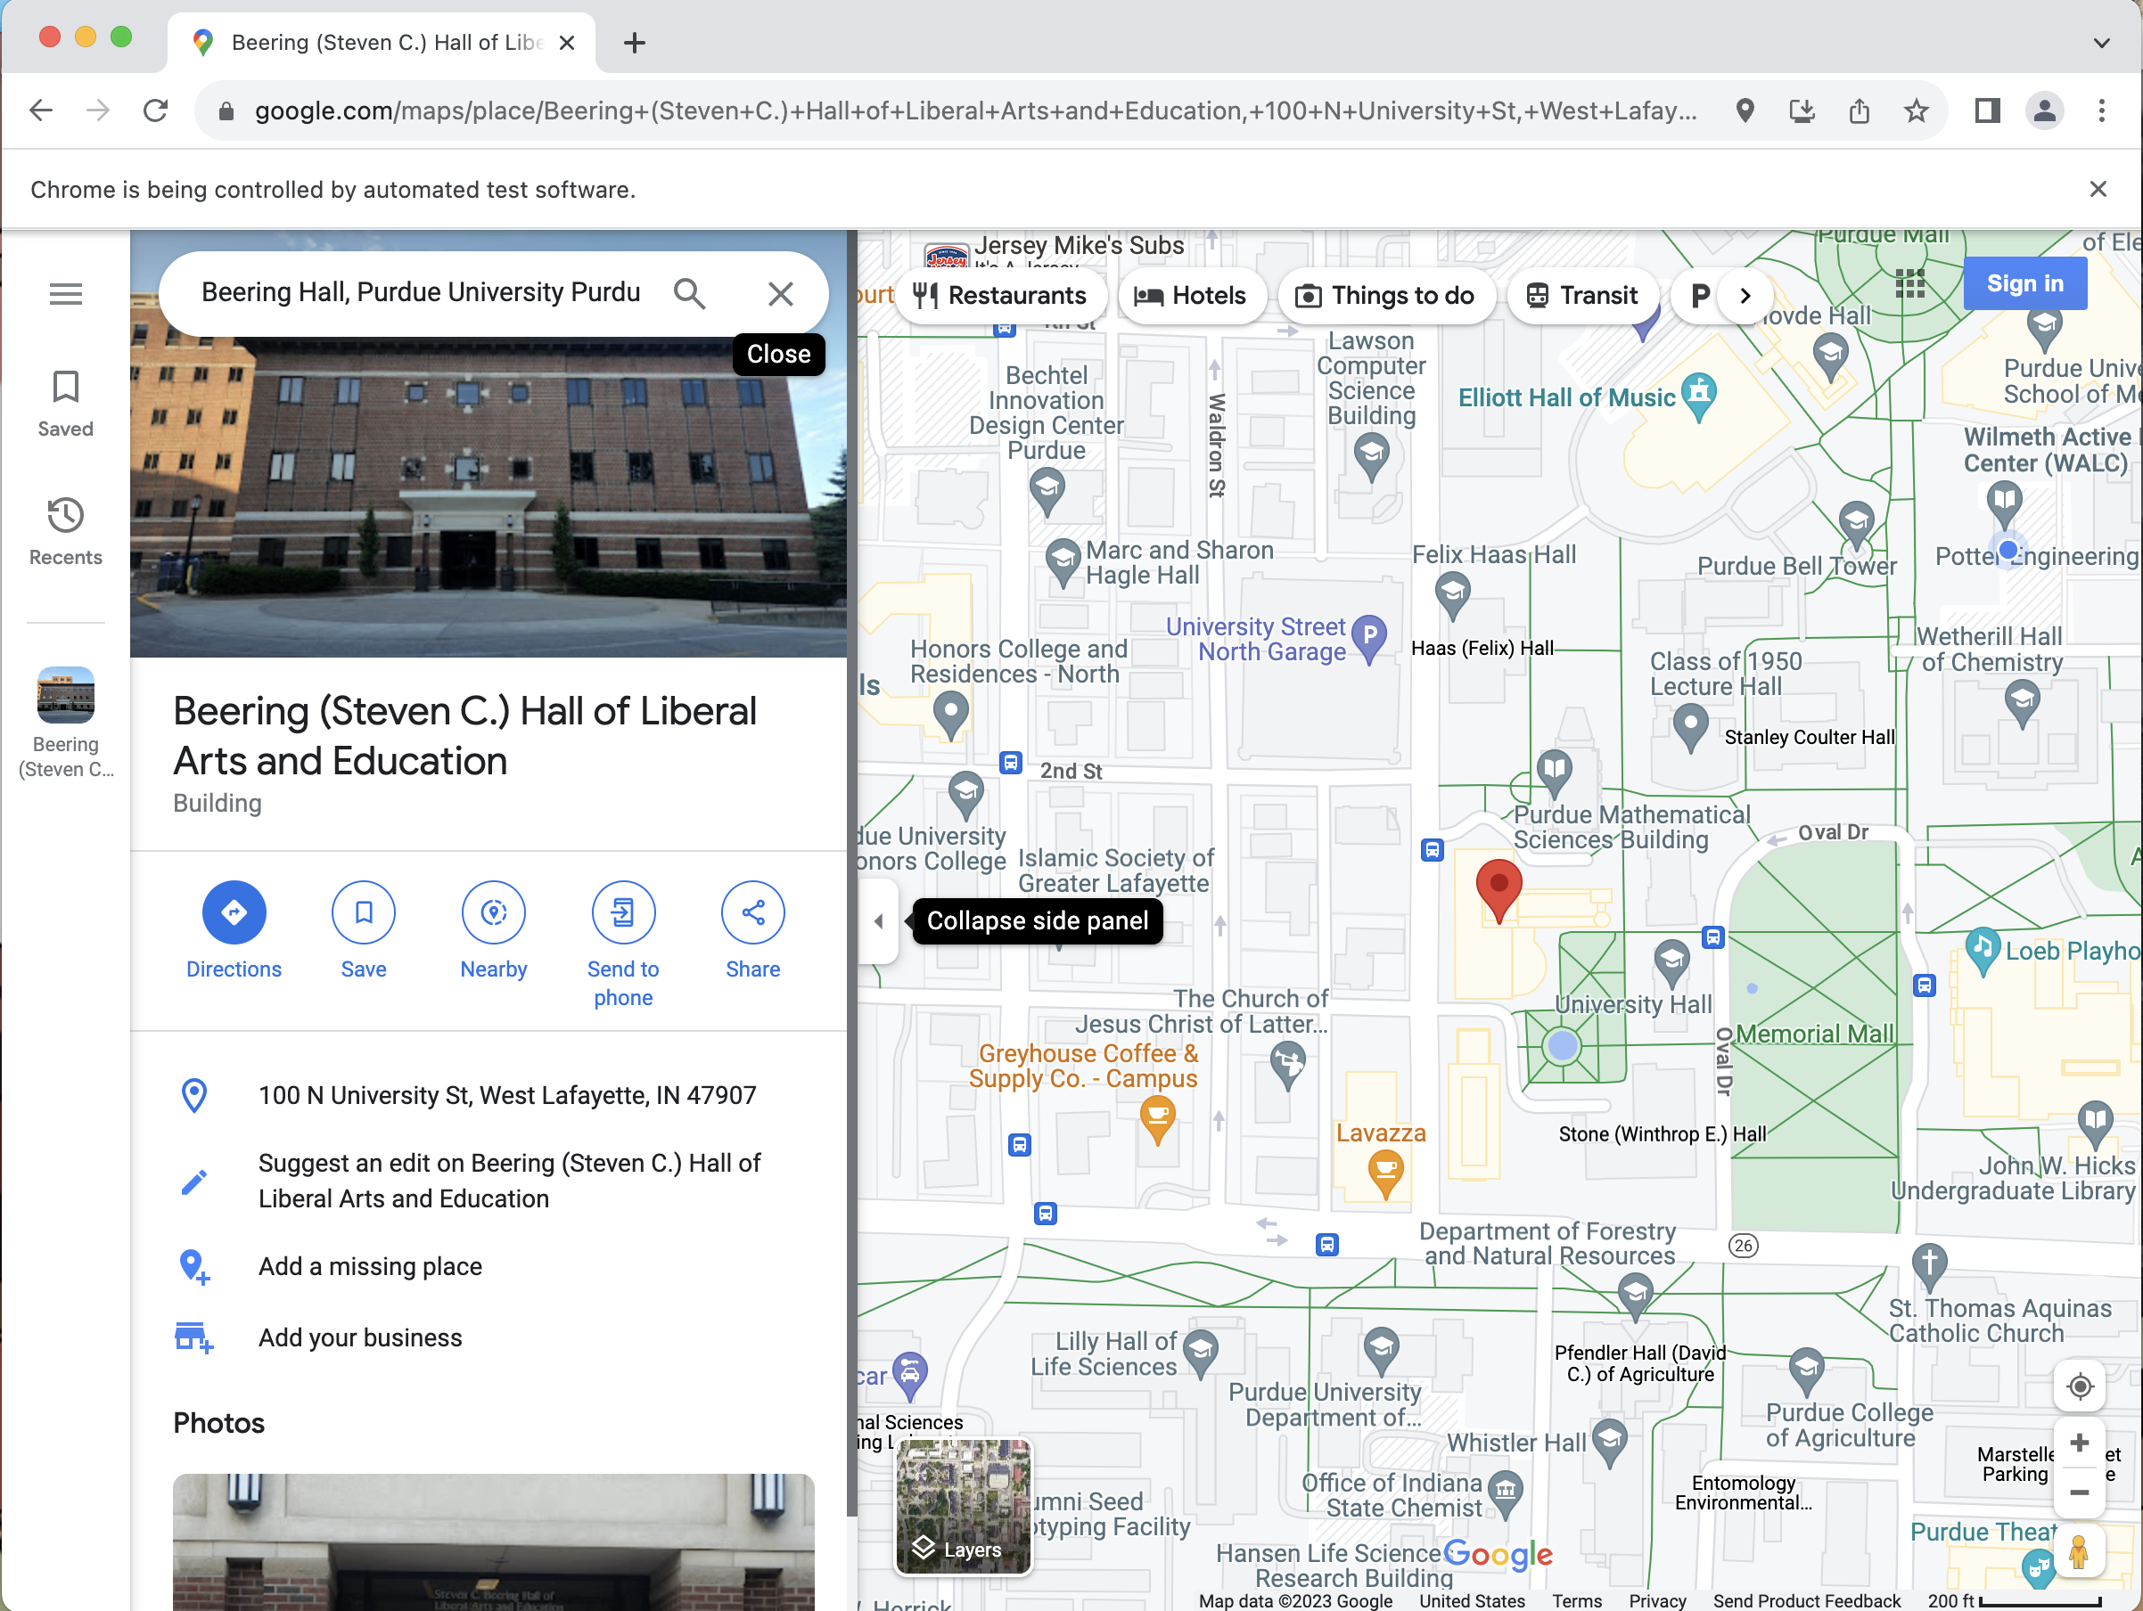Click Beering Hall recent thumbnail
Screen dimensions: 2143x1611
click(65, 695)
